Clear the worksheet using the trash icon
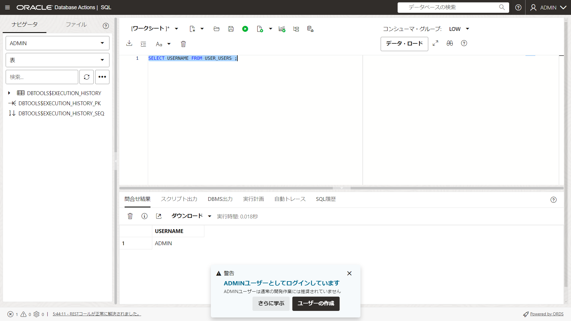The image size is (571, 321). (x=183, y=44)
